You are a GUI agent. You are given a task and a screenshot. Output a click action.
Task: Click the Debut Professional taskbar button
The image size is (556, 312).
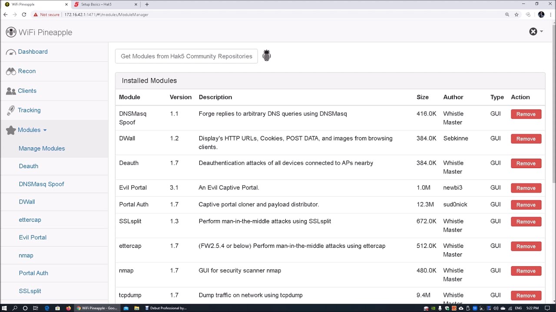click(x=165, y=308)
